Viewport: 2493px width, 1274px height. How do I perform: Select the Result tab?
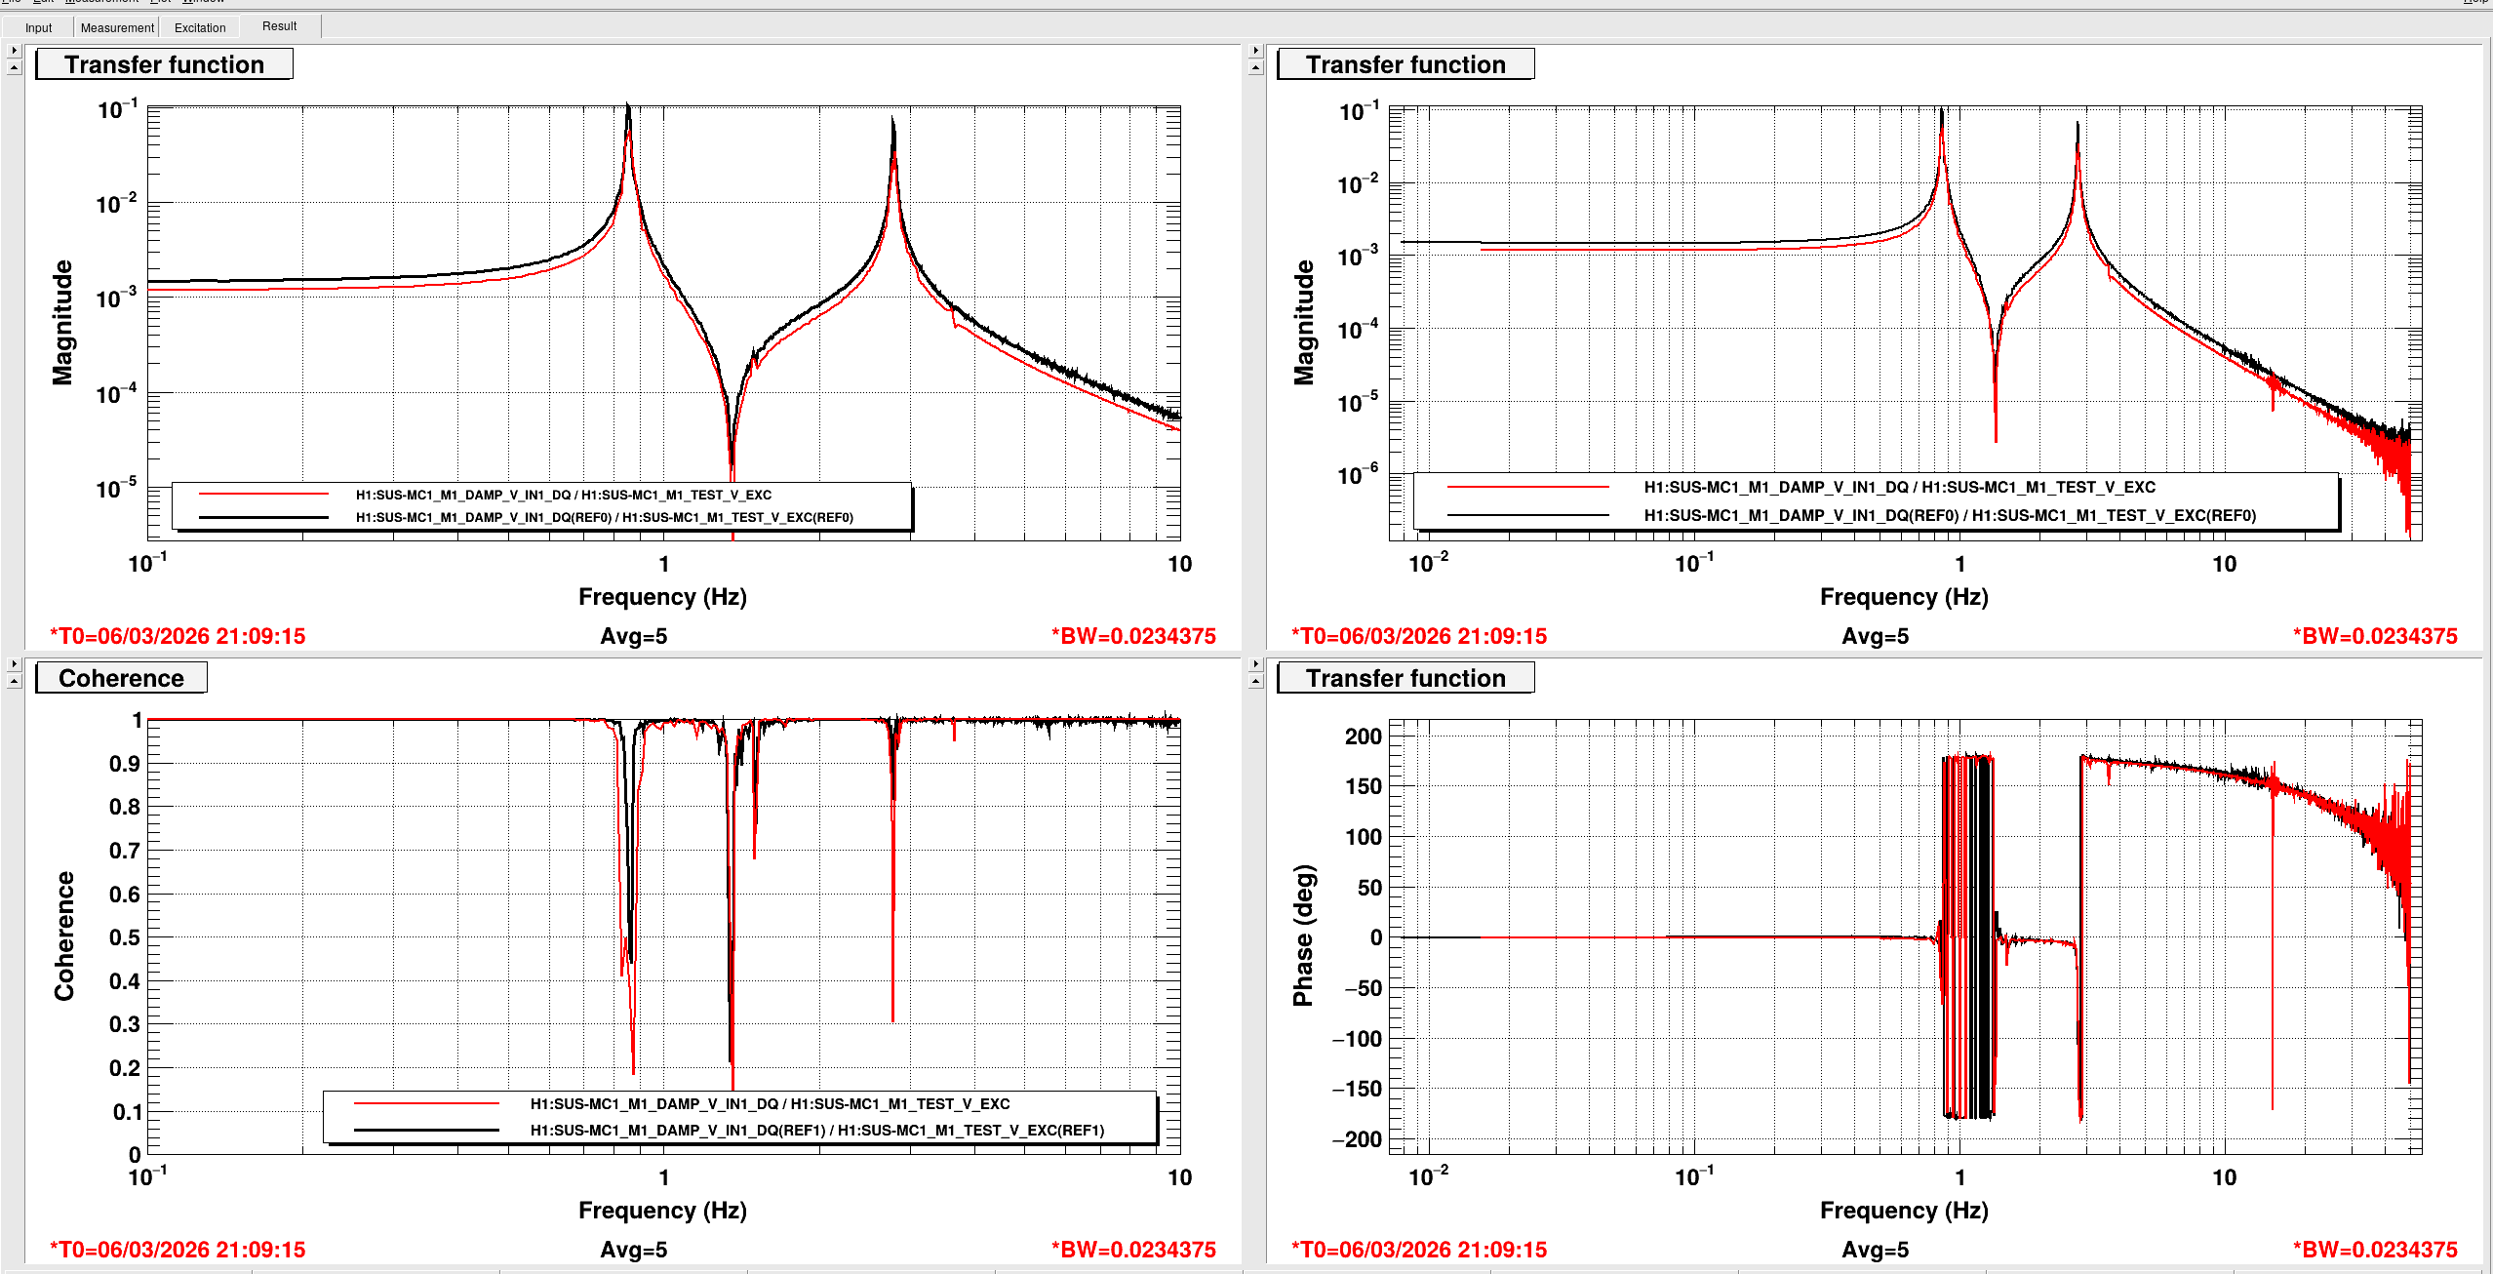[279, 26]
